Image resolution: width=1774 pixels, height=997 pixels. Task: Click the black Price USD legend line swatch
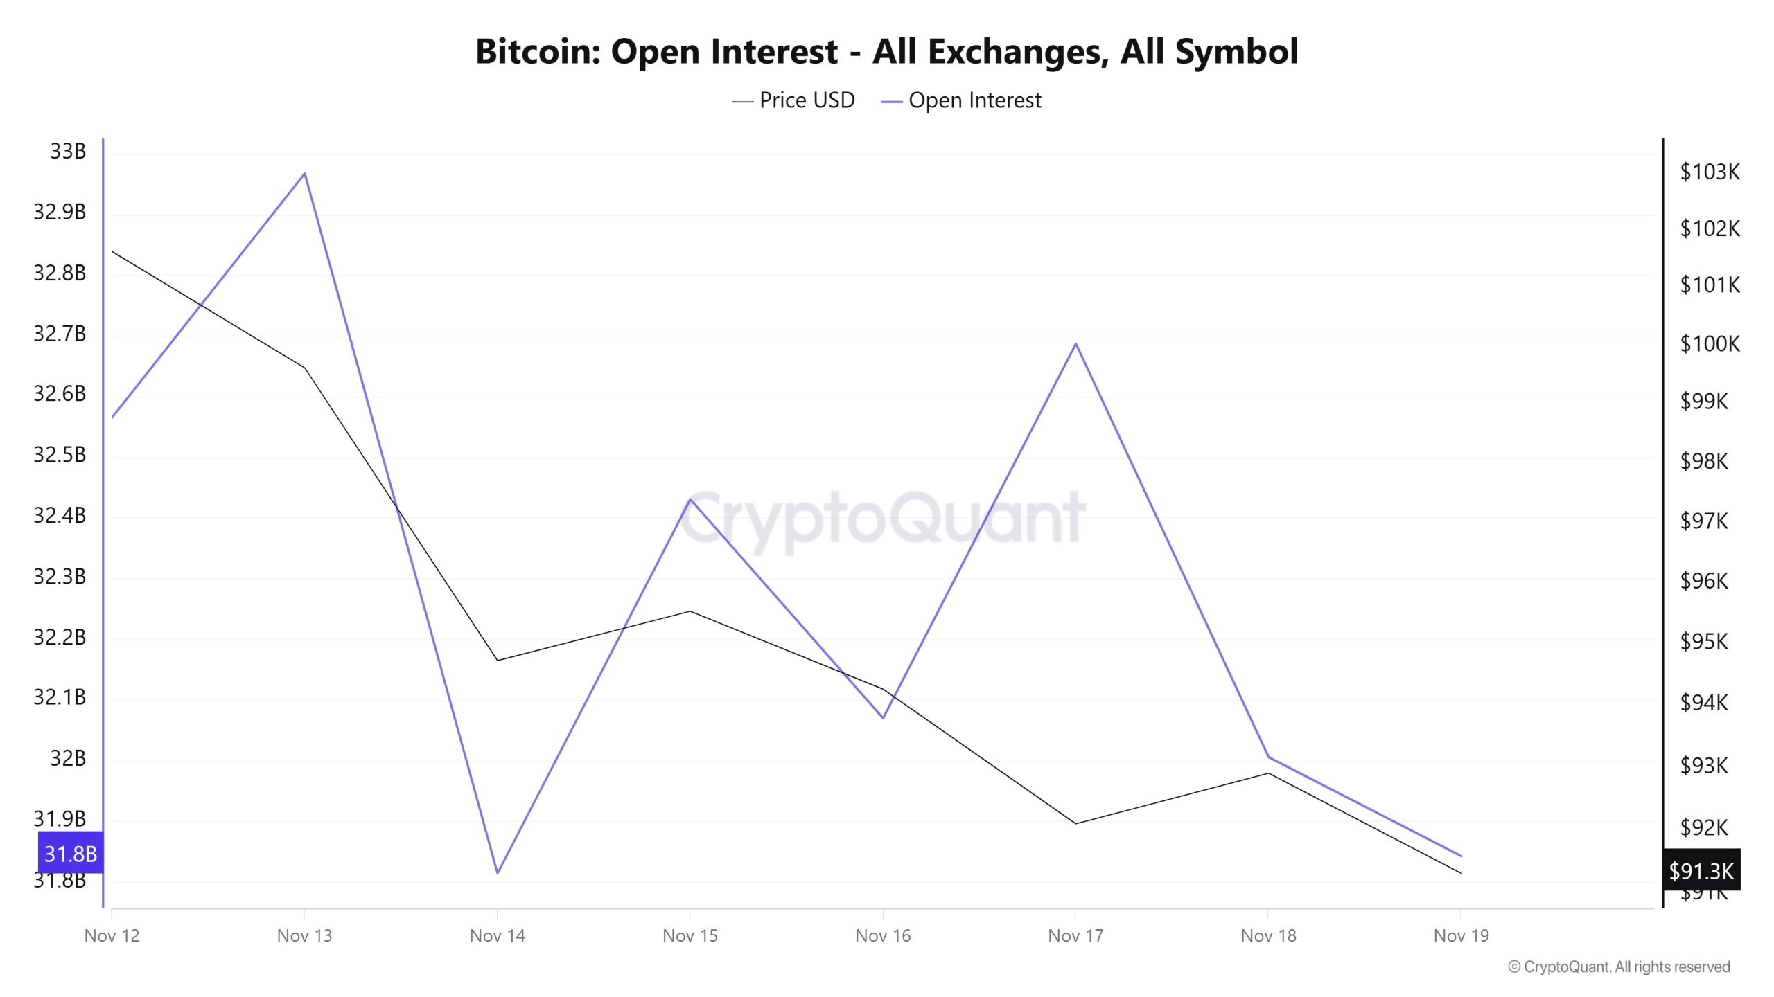click(742, 102)
